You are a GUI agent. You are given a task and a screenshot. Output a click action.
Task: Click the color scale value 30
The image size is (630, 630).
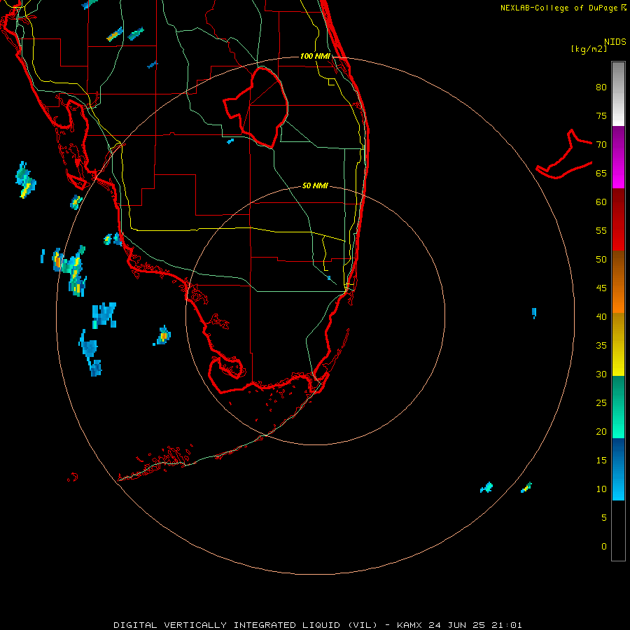tap(601, 374)
